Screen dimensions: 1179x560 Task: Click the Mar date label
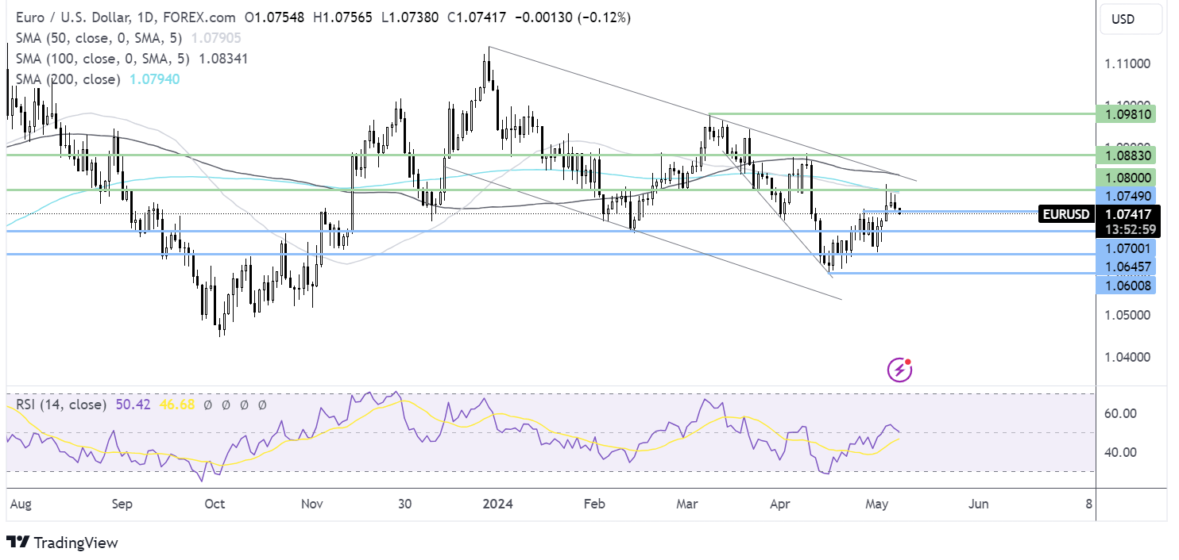click(x=687, y=504)
